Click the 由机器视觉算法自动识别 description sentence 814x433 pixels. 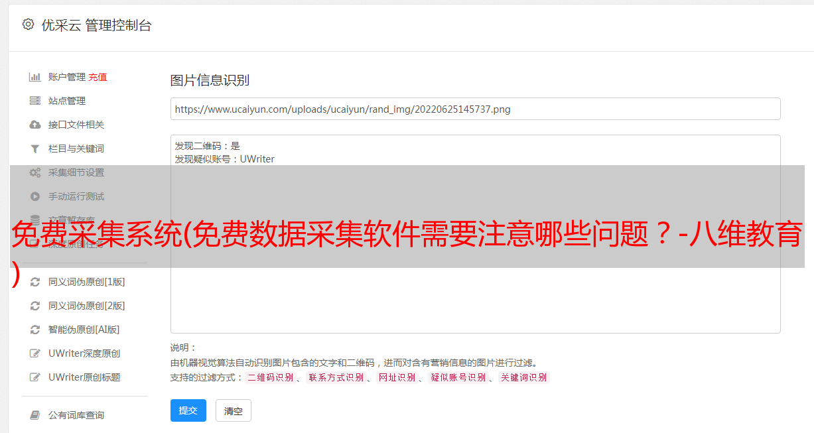click(354, 363)
